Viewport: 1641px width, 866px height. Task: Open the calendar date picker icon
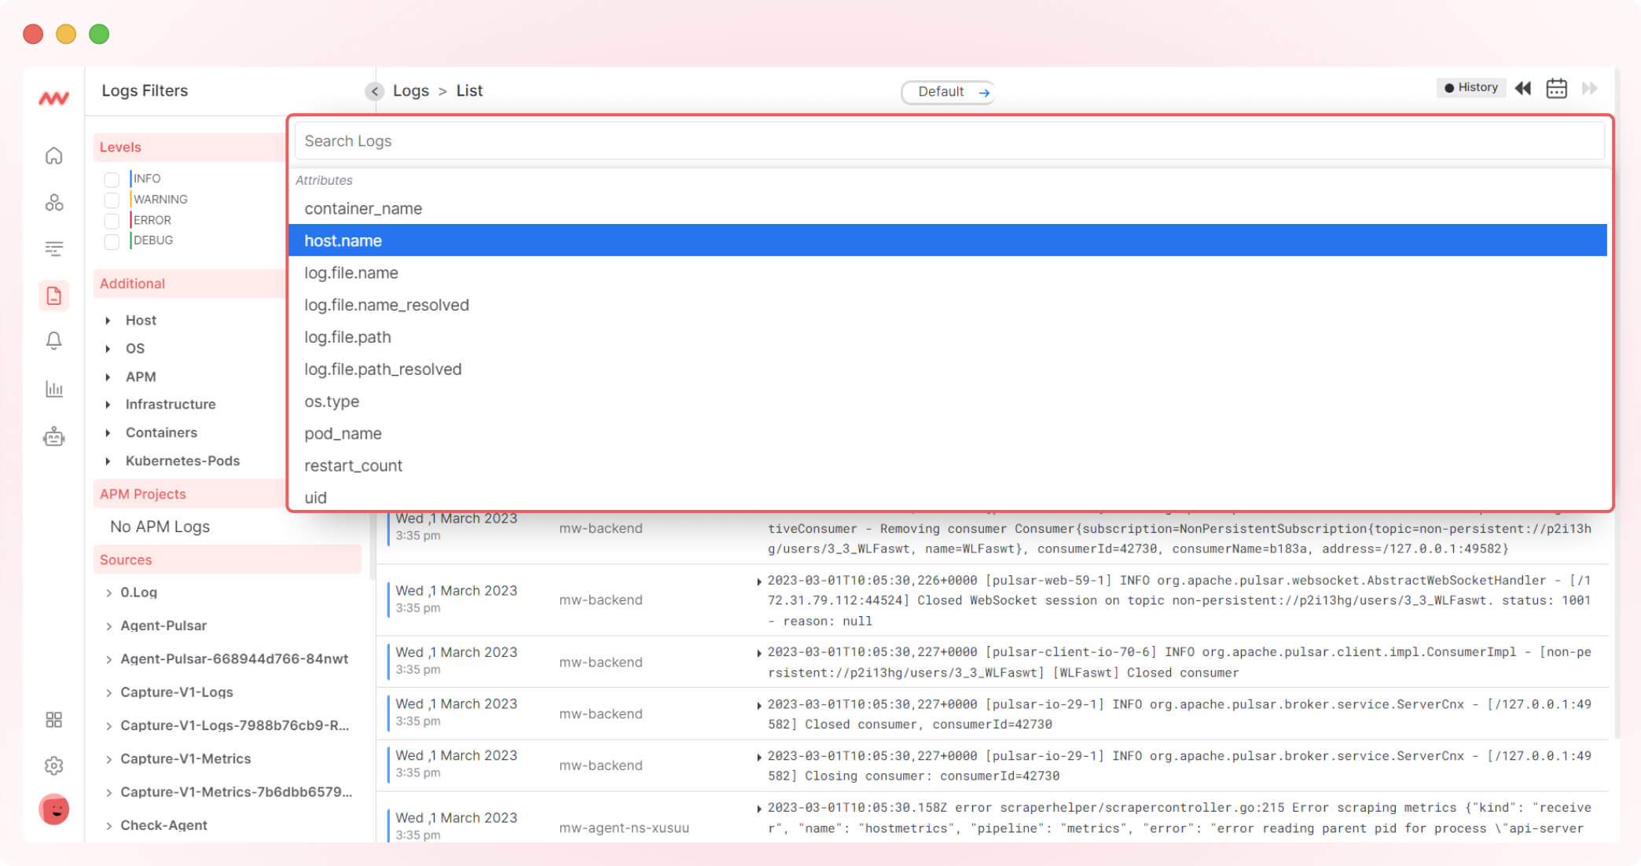(1556, 88)
